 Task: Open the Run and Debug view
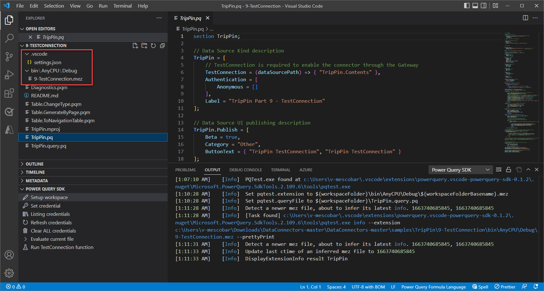(x=9, y=75)
